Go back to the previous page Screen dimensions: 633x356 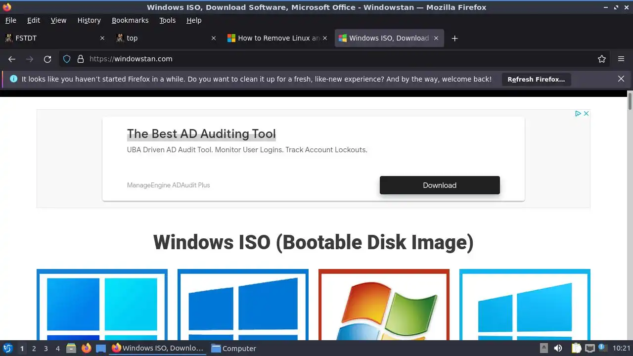pos(12,59)
